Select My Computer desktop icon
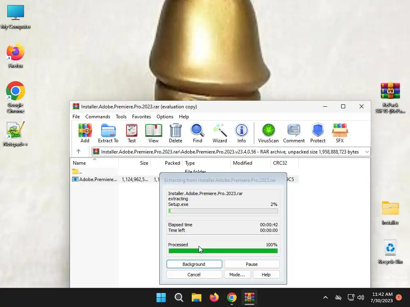 16,17
